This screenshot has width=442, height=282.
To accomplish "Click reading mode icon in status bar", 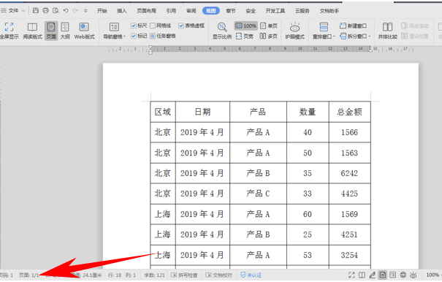I will point(362,275).
